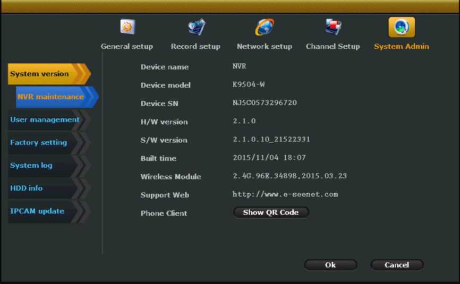The width and height of the screenshot is (460, 284).
Task: Open HDD info panel
Action: [27, 188]
